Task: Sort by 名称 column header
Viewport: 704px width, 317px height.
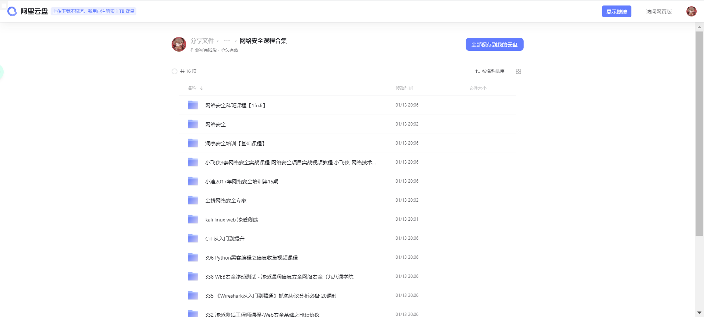Action: (192, 88)
